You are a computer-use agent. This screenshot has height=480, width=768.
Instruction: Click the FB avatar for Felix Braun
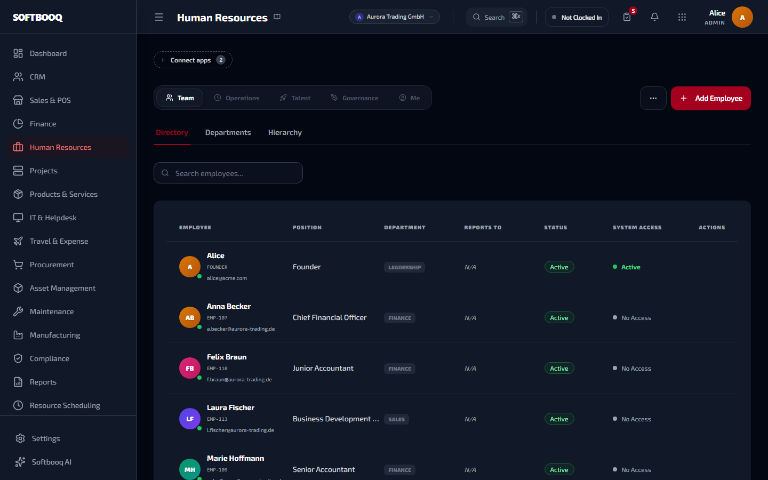(190, 368)
